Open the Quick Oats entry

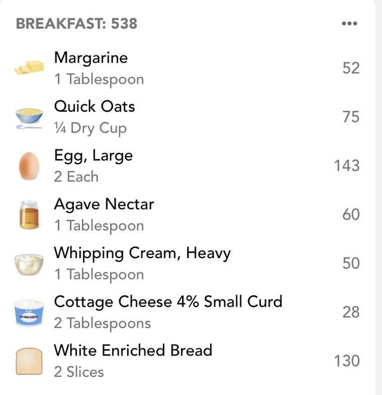tap(187, 117)
